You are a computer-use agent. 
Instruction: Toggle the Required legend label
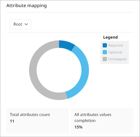tap(115, 45)
